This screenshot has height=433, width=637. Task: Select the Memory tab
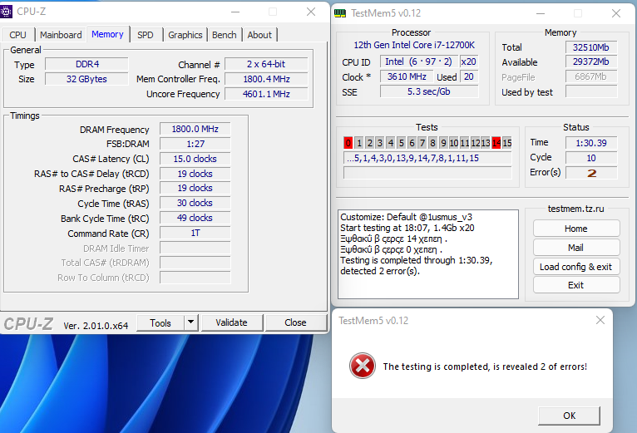pyautogui.click(x=107, y=34)
